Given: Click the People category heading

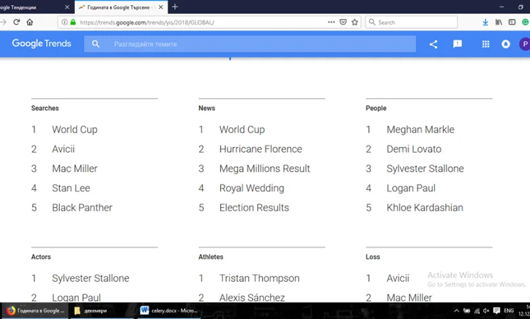Looking at the screenshot, I should [376, 108].
